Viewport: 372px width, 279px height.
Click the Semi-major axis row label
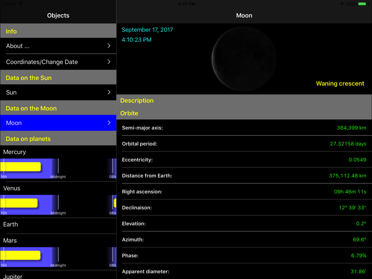pos(142,128)
